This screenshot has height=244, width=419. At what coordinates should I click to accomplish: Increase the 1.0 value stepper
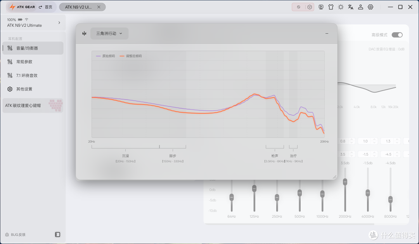coord(374,140)
